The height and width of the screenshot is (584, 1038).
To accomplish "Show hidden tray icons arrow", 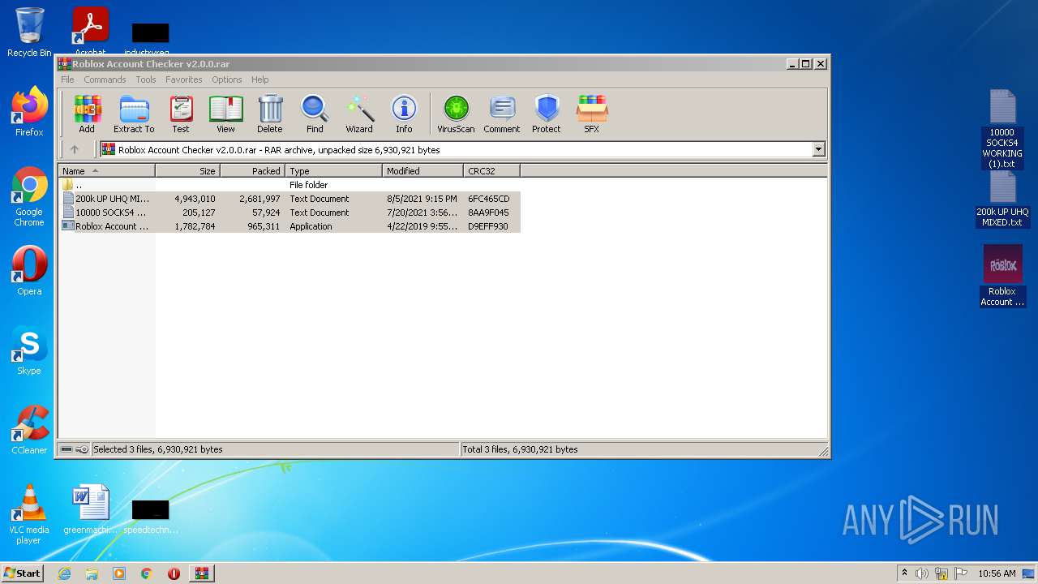I will [x=904, y=573].
